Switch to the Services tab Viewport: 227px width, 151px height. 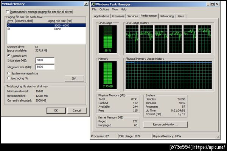tap(132, 16)
